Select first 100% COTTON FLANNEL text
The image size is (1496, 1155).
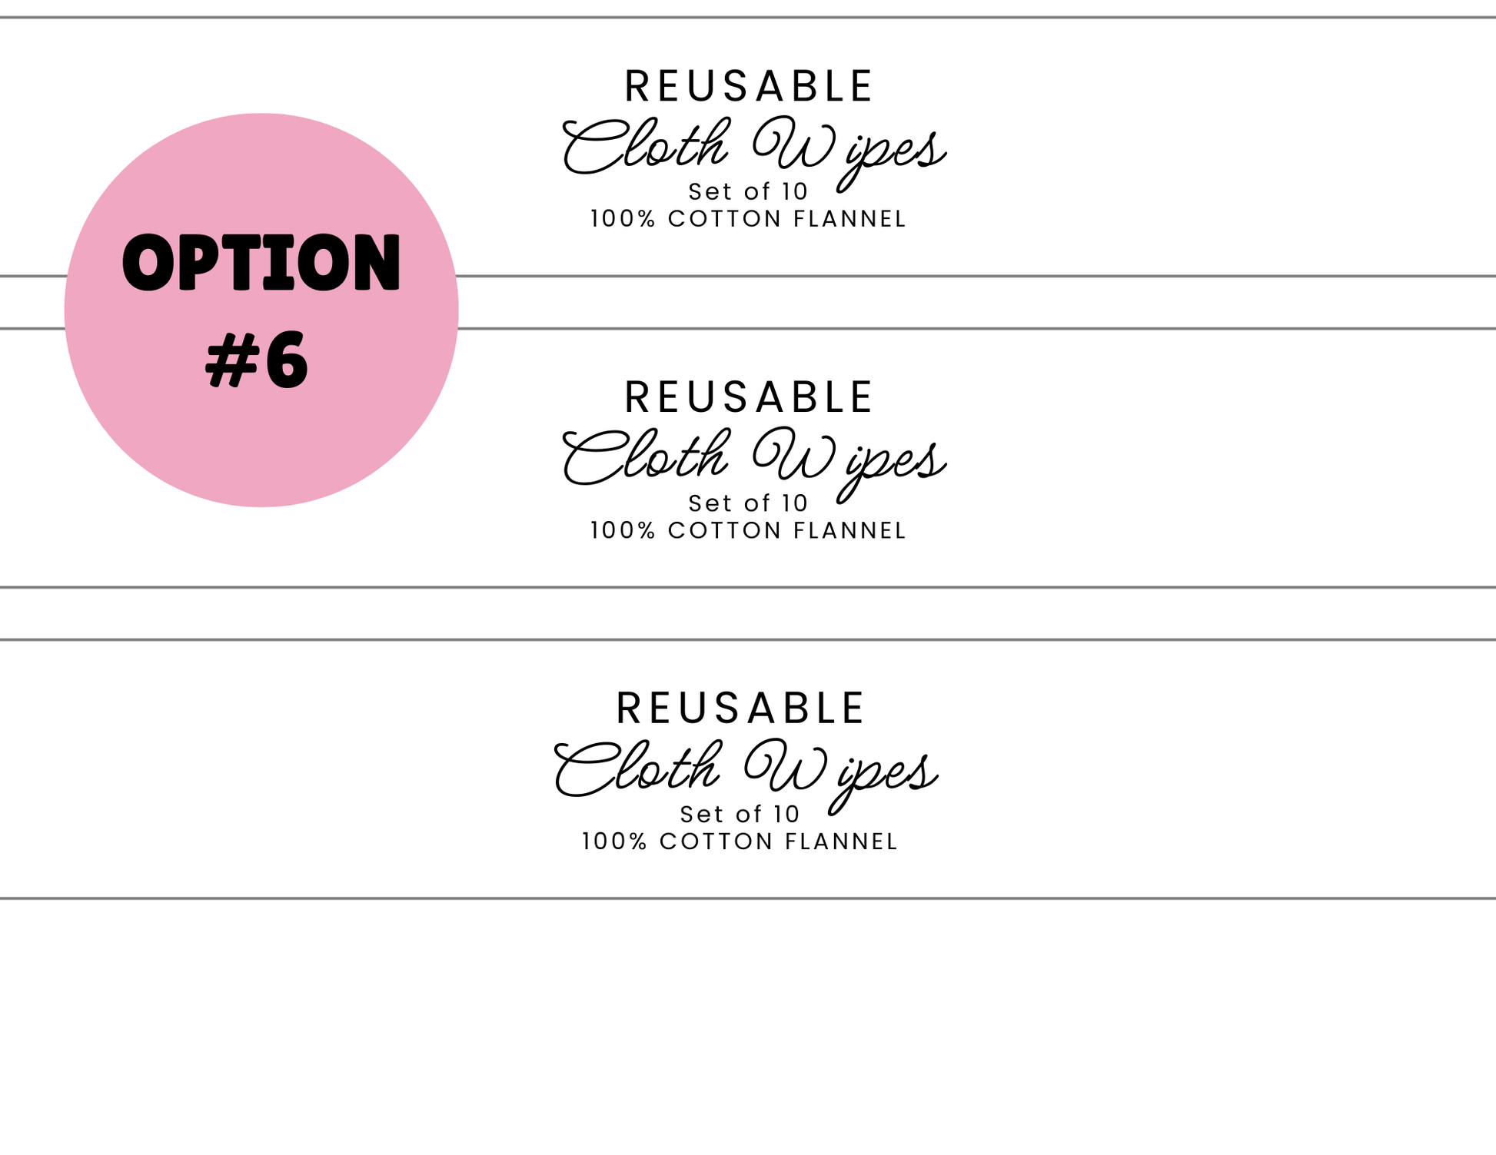[749, 219]
